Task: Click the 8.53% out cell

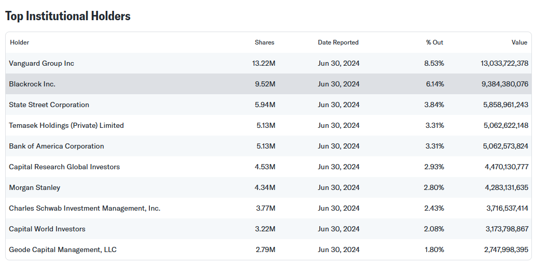Action: [x=434, y=63]
